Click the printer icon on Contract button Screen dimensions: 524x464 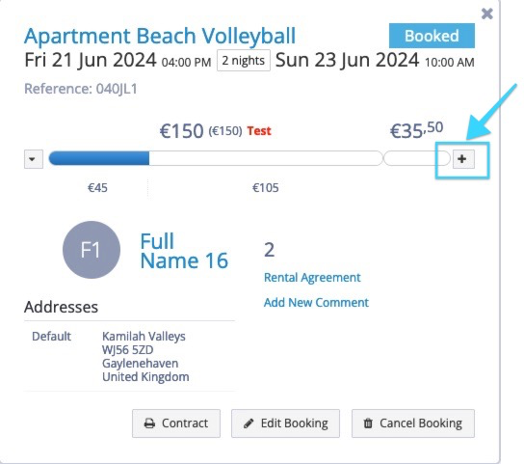click(149, 423)
